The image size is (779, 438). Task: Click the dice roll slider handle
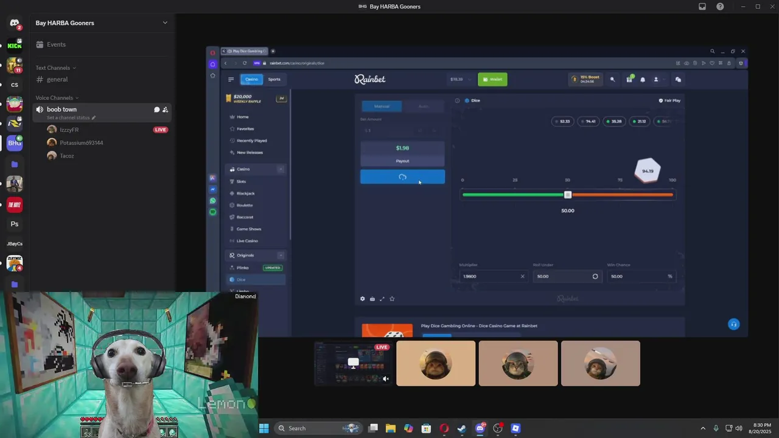click(x=568, y=195)
